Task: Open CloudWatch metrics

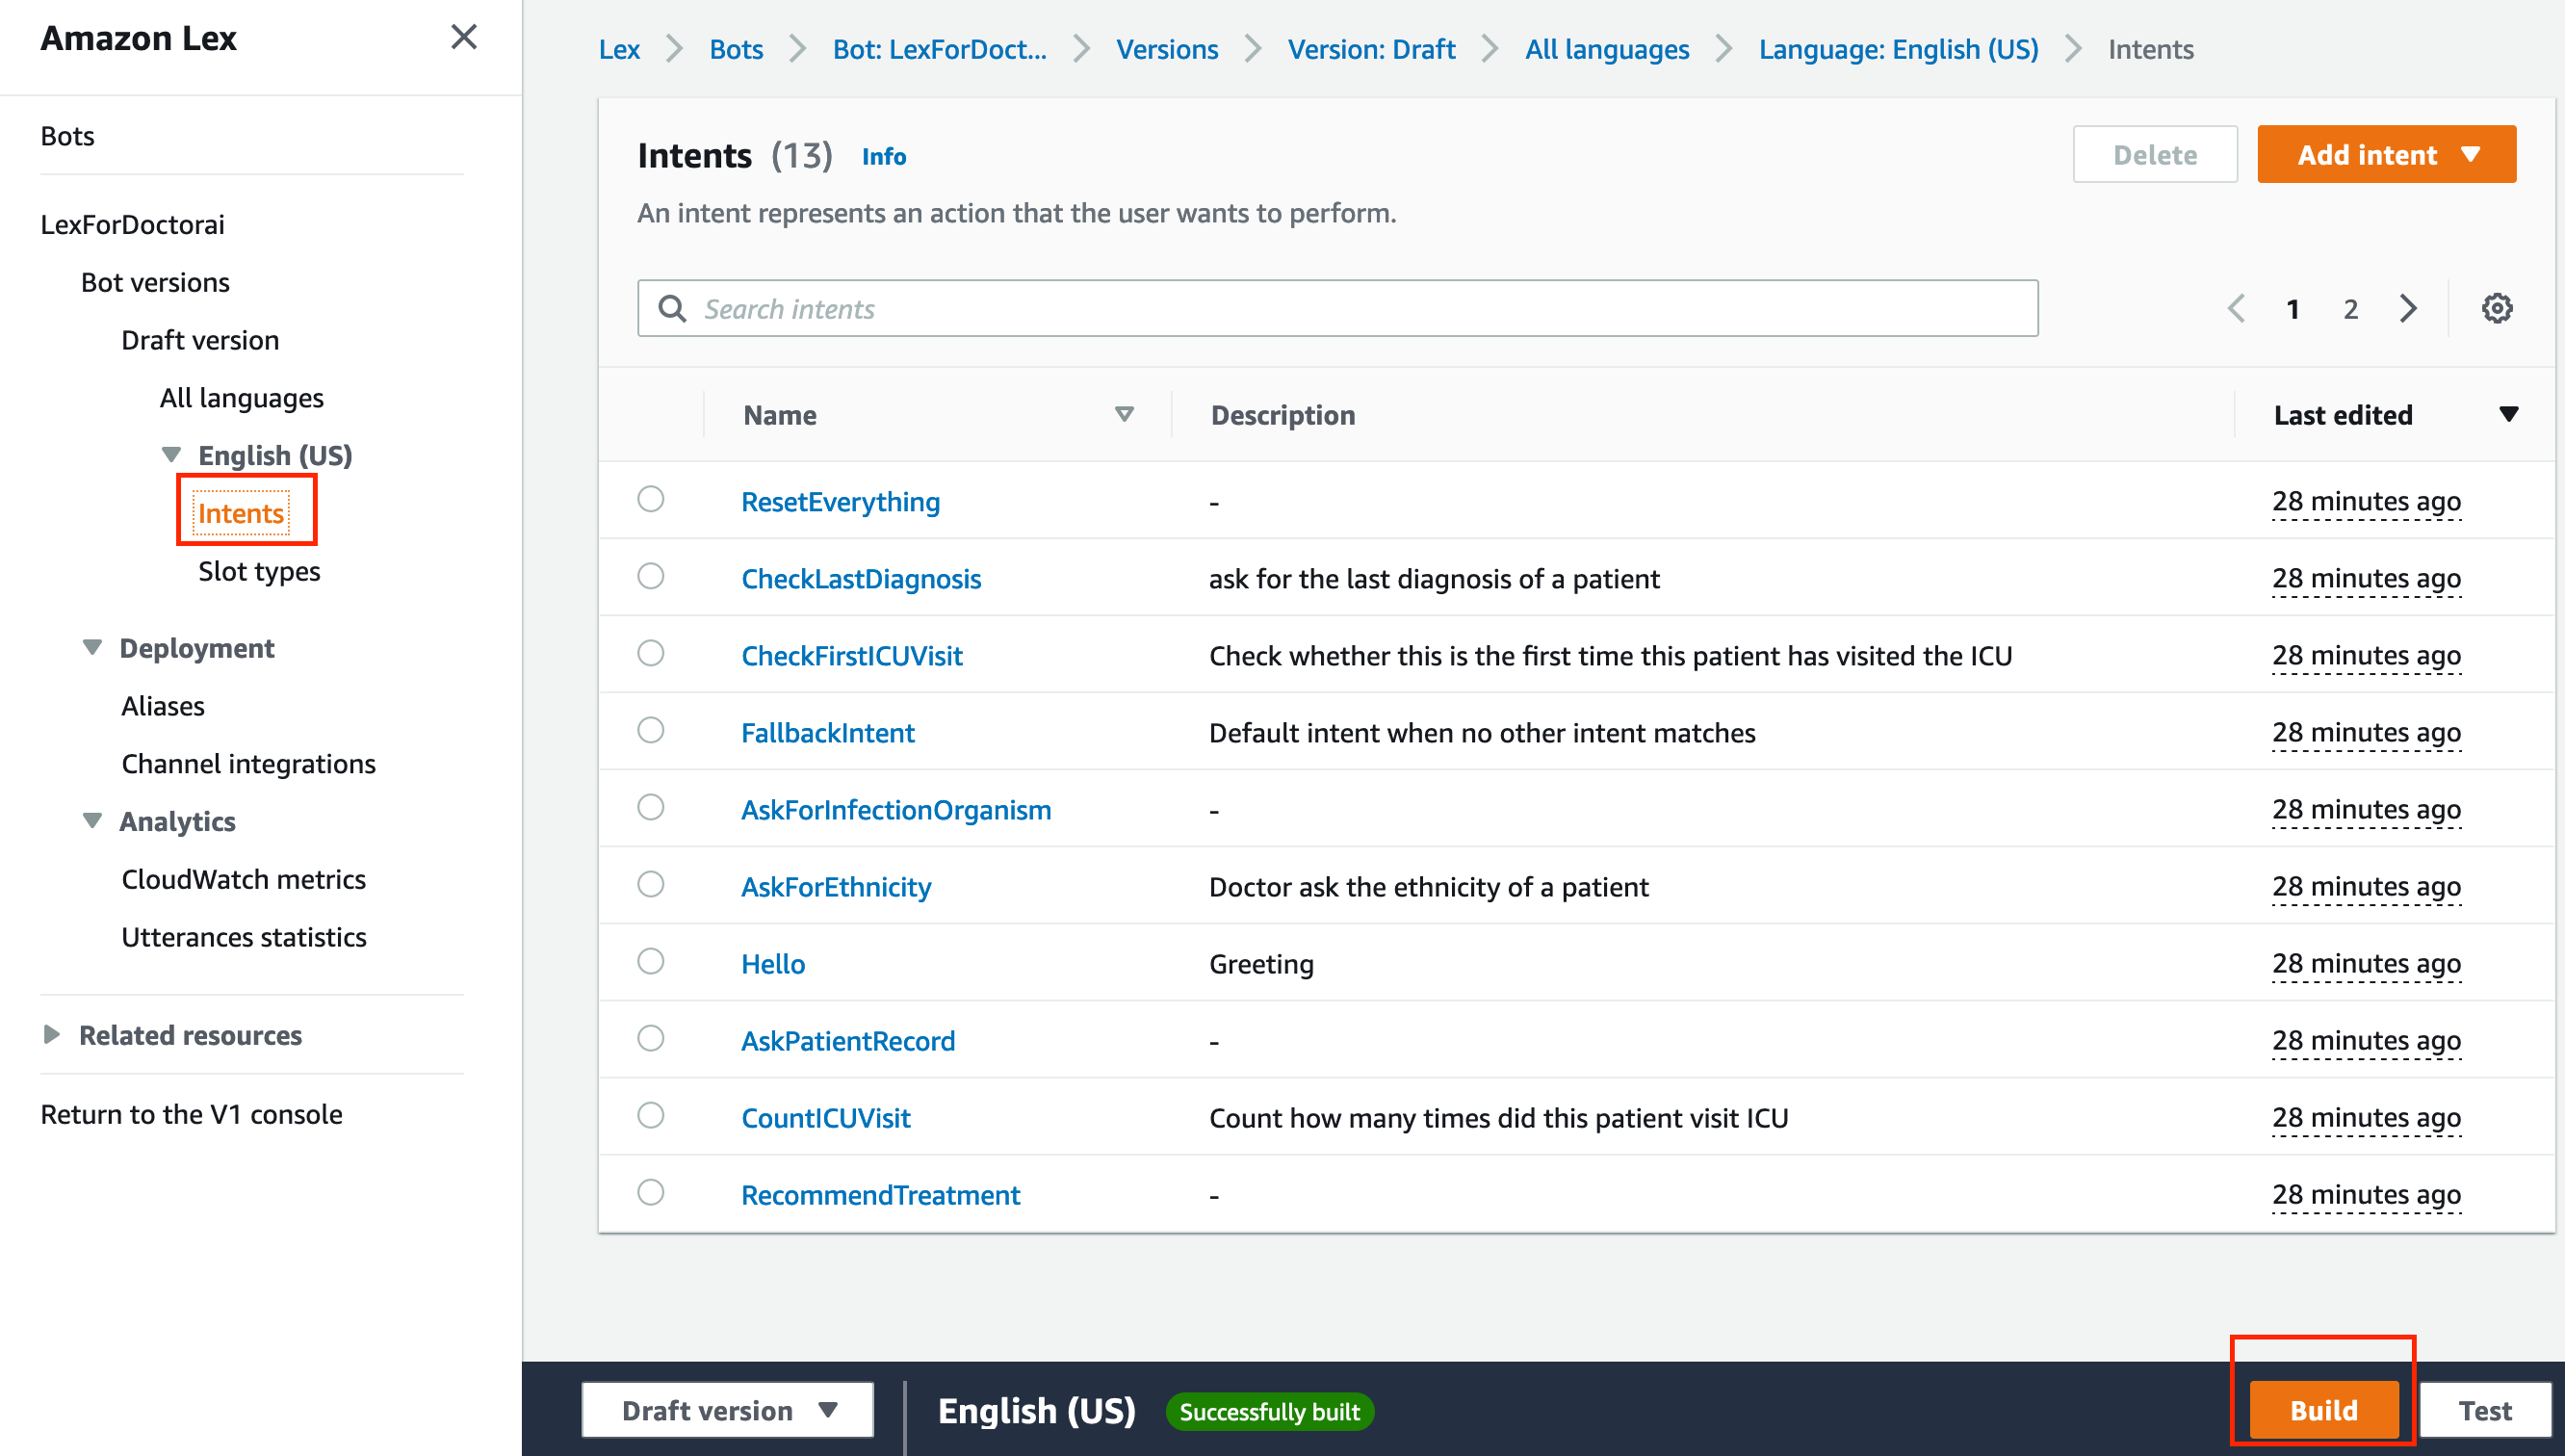Action: tap(244, 879)
